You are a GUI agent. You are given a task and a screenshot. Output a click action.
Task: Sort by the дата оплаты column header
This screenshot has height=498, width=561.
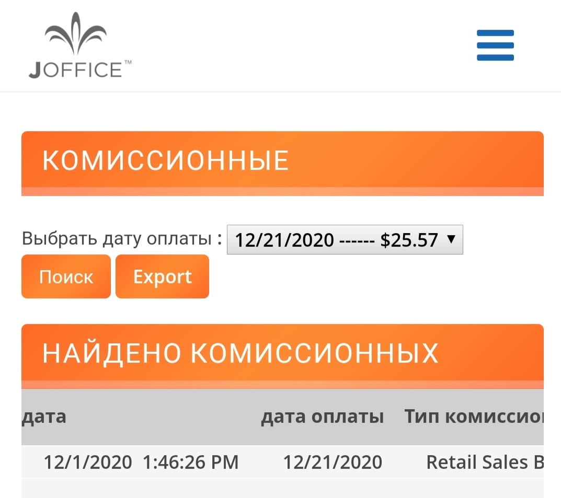(323, 416)
